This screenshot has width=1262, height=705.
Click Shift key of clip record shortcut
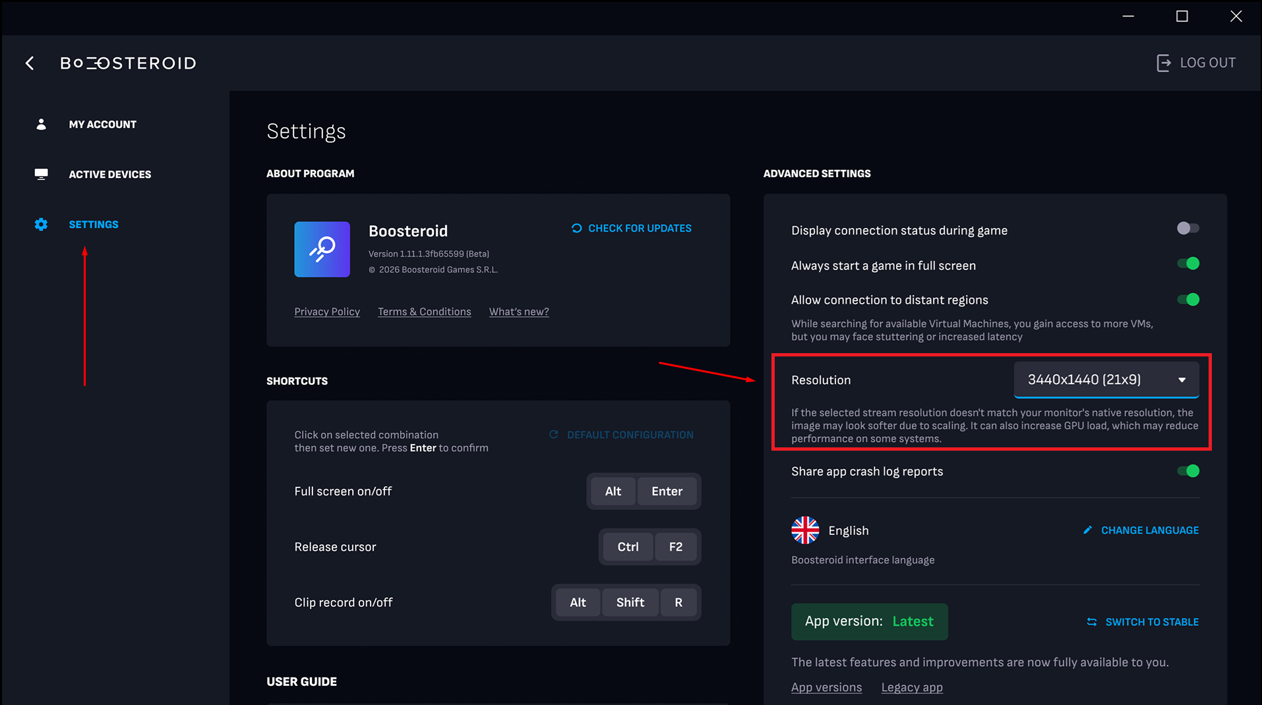(x=630, y=602)
